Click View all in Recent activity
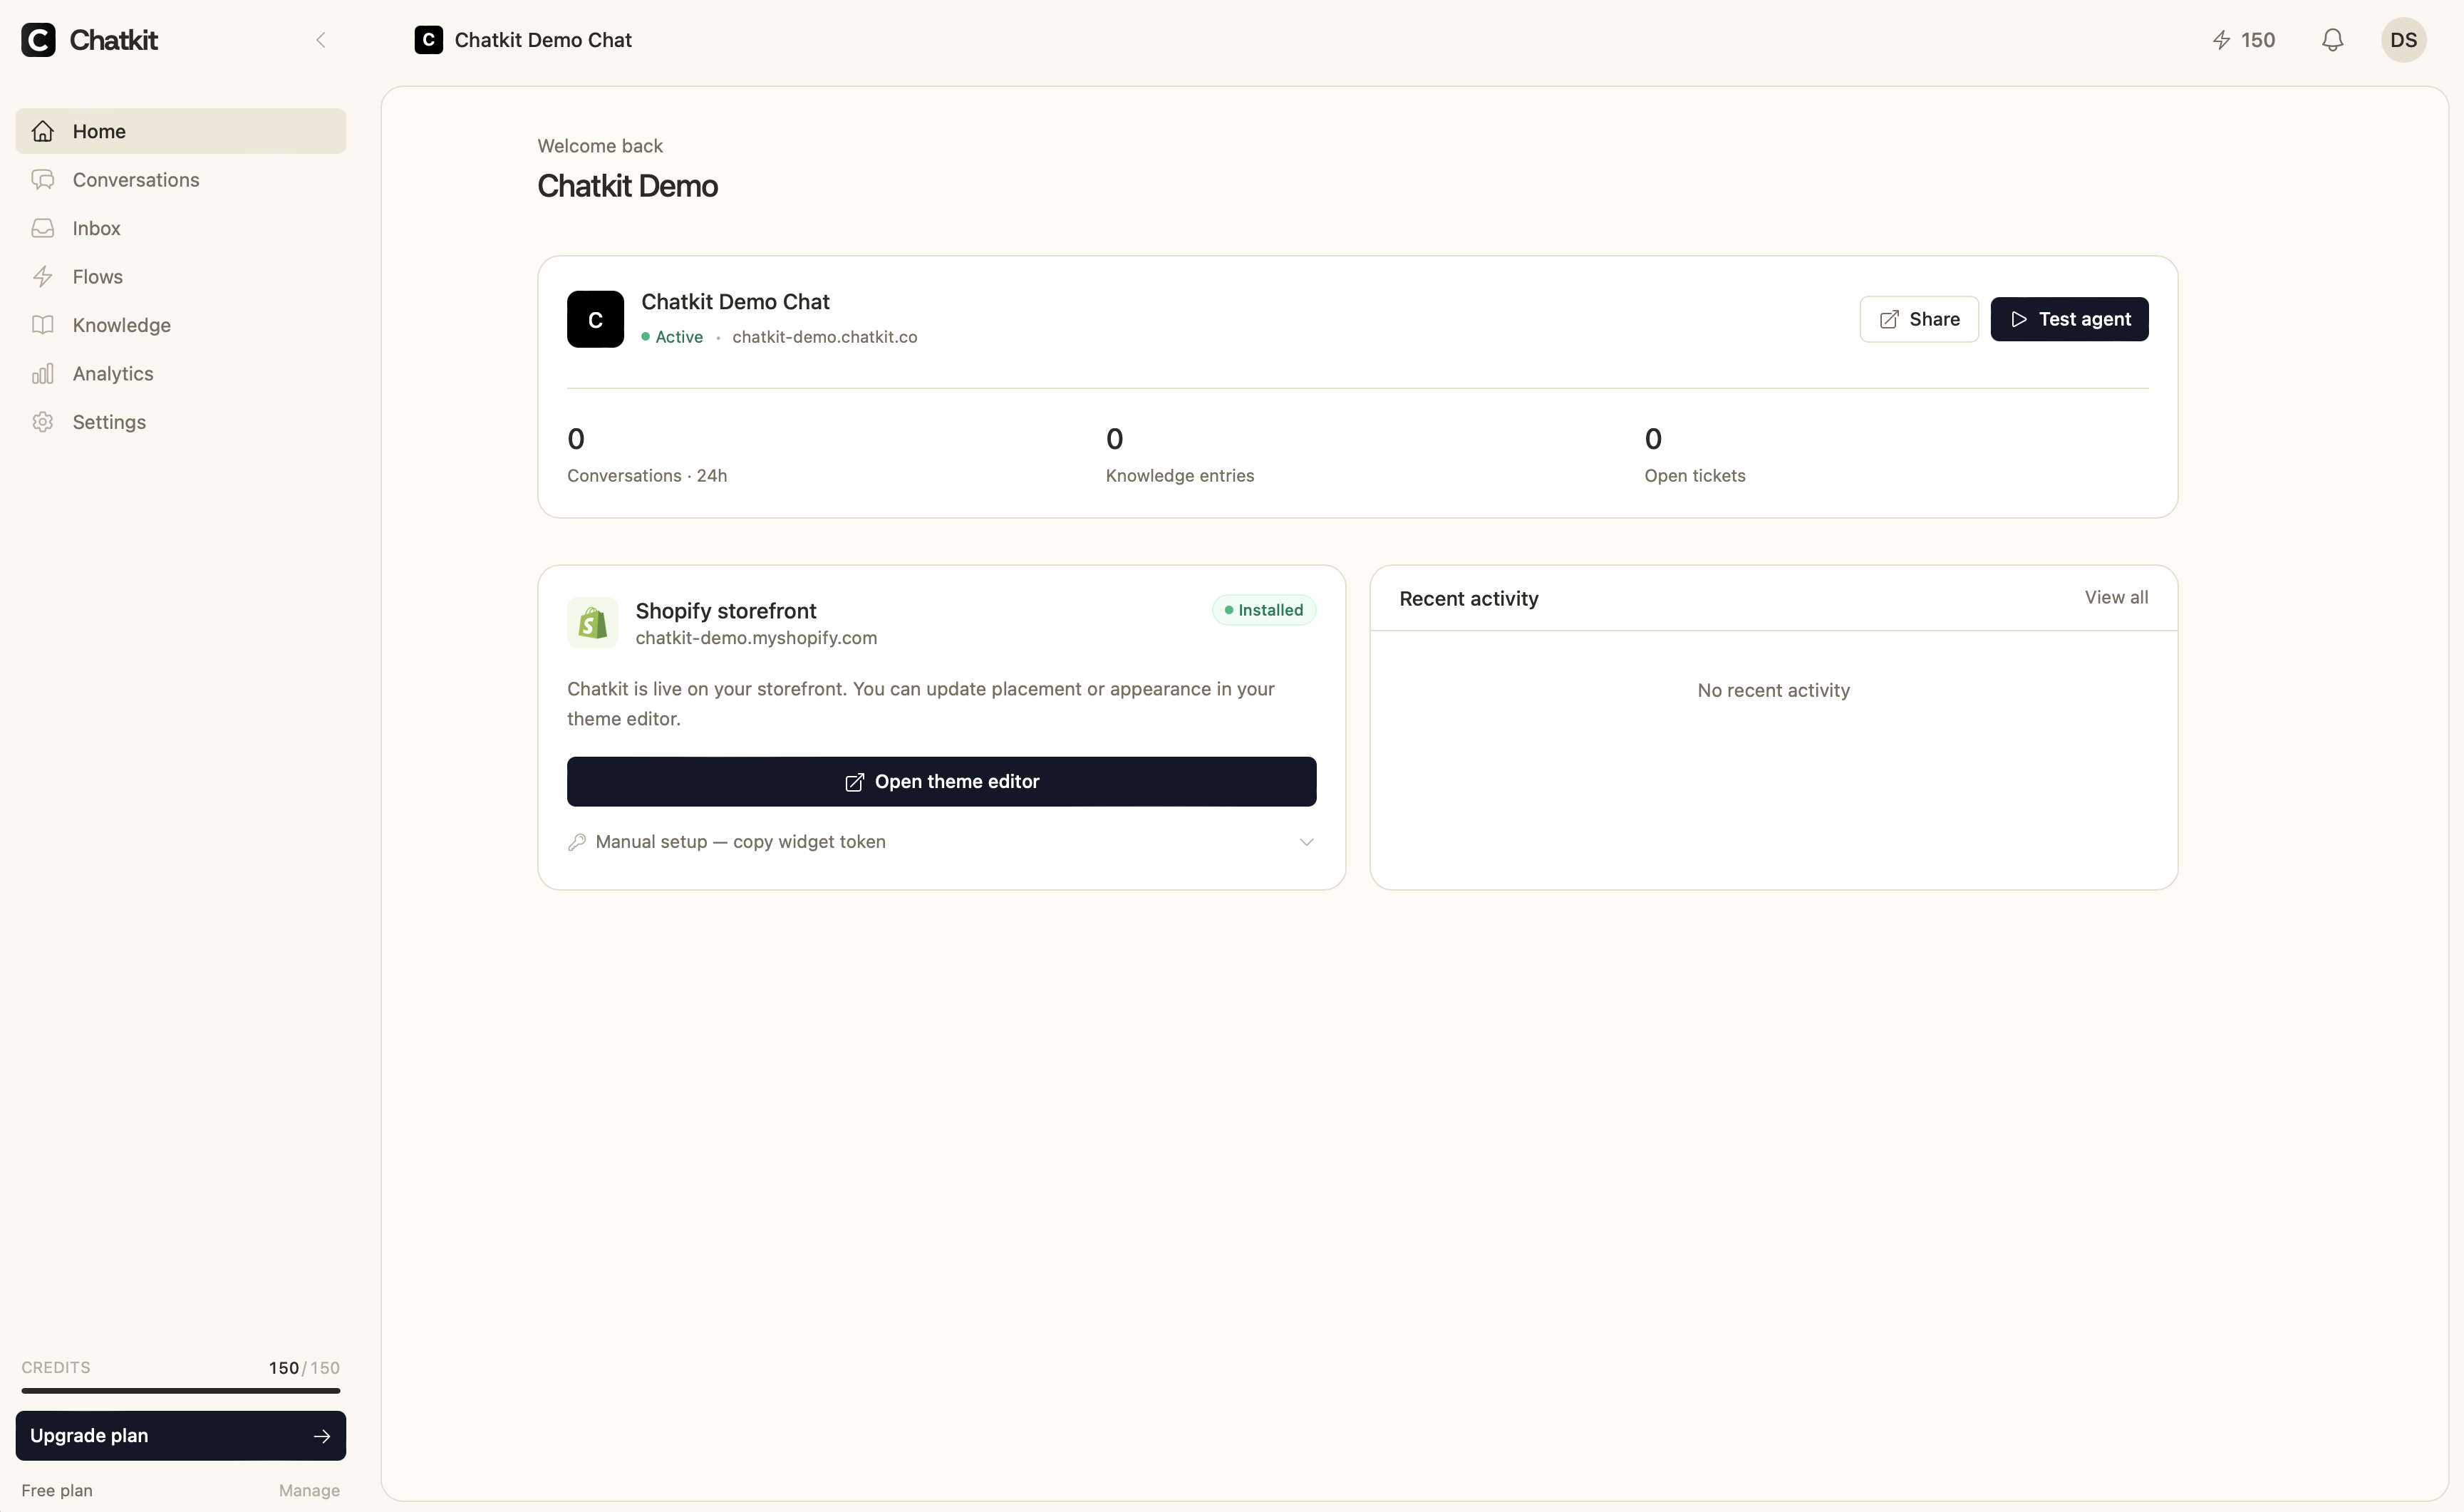This screenshot has width=2464, height=1512. point(2116,597)
